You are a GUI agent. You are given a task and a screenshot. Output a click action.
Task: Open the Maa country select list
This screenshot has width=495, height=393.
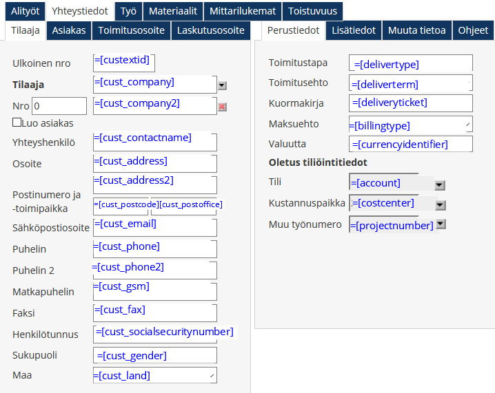(x=154, y=376)
